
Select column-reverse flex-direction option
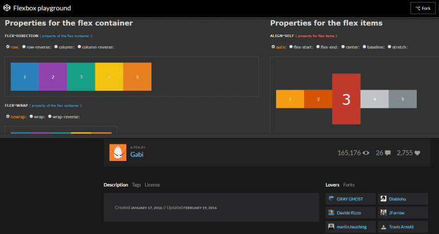click(79, 47)
